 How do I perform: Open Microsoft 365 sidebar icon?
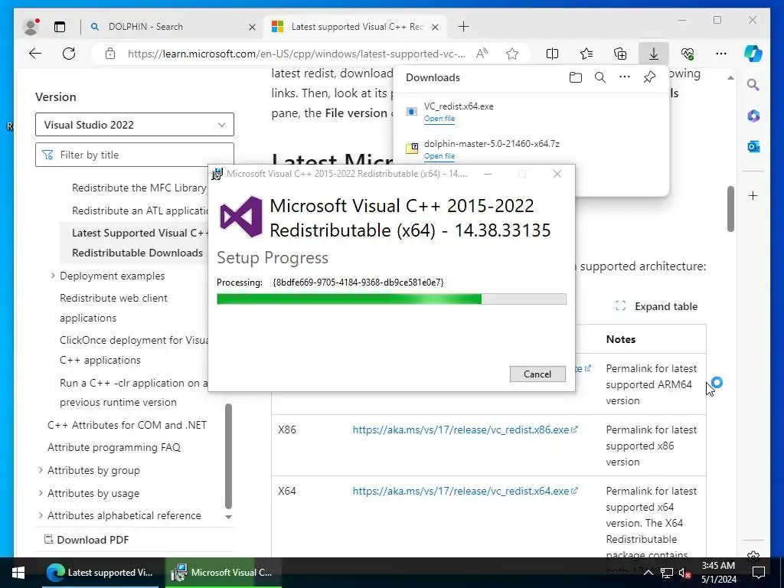coord(753,116)
